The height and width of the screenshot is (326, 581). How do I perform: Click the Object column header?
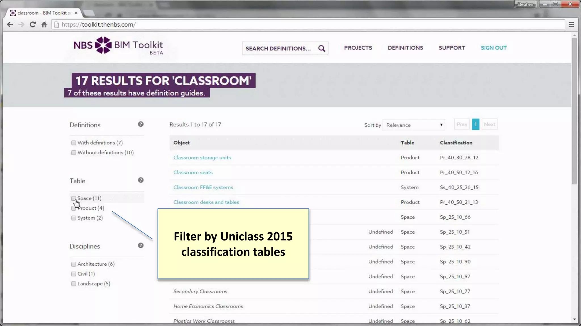(182, 143)
